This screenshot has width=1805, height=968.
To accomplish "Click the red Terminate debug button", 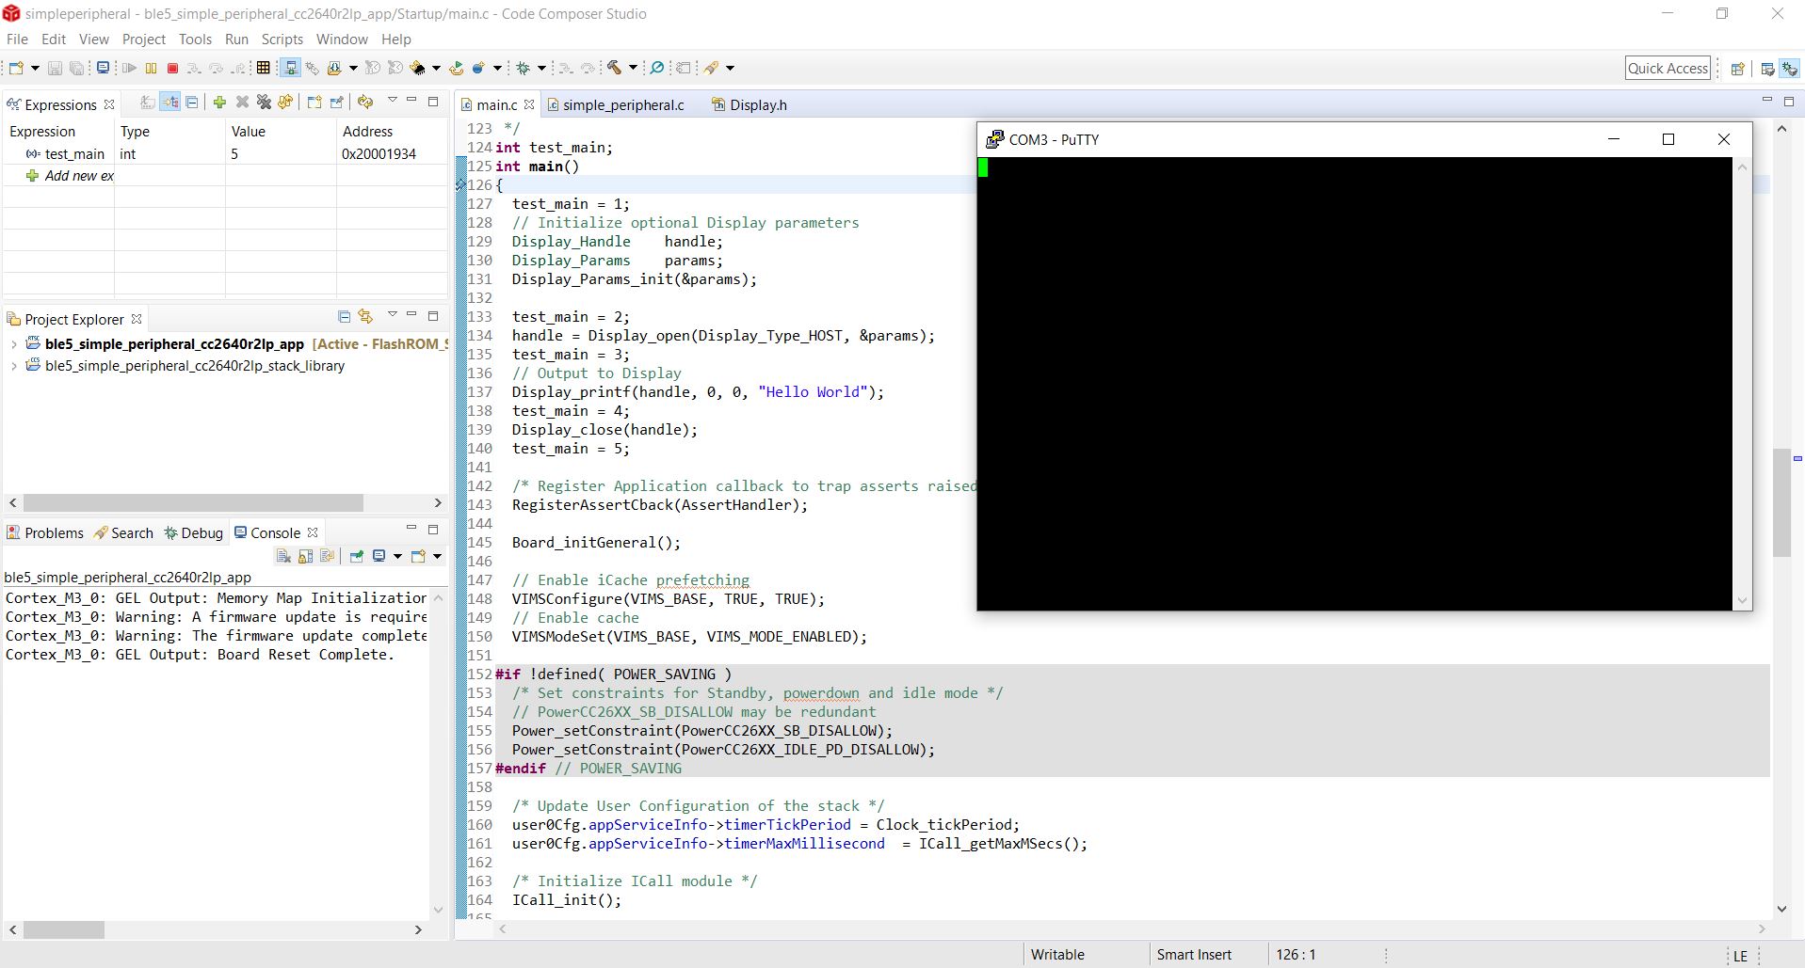I will pyautogui.click(x=172, y=68).
